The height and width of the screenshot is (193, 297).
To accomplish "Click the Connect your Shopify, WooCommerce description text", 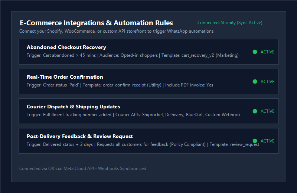I will [117, 31].
